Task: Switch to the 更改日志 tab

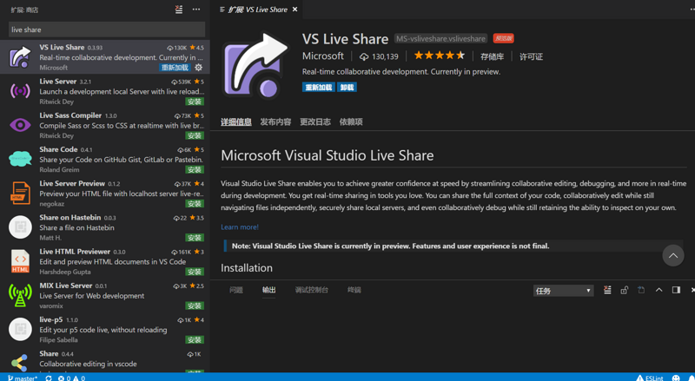Action: click(315, 122)
